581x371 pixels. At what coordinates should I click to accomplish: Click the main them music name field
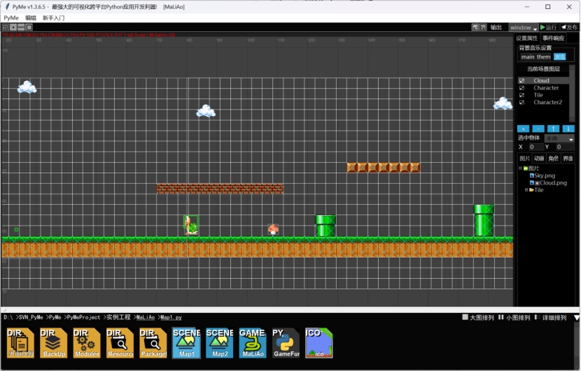(x=535, y=57)
